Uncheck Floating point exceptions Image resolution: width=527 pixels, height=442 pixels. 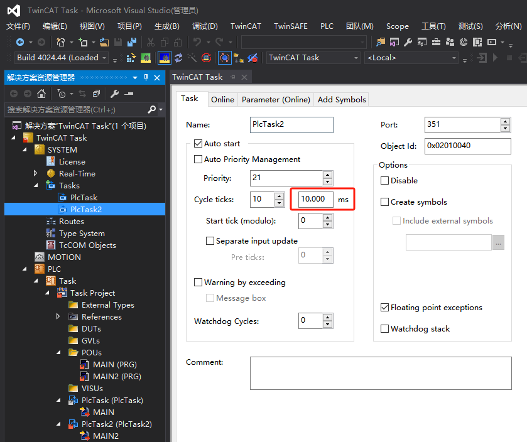coord(384,307)
